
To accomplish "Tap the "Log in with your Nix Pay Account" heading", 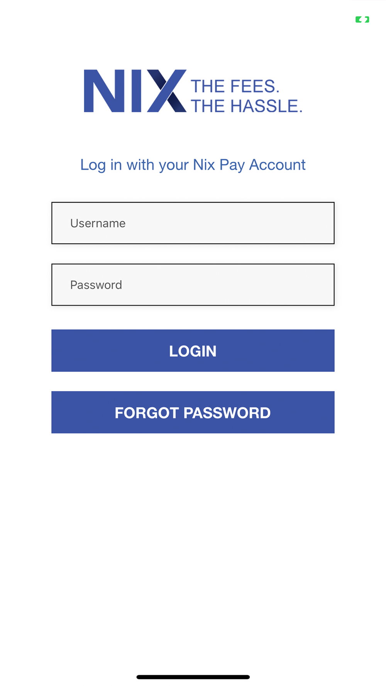I will [193, 165].
